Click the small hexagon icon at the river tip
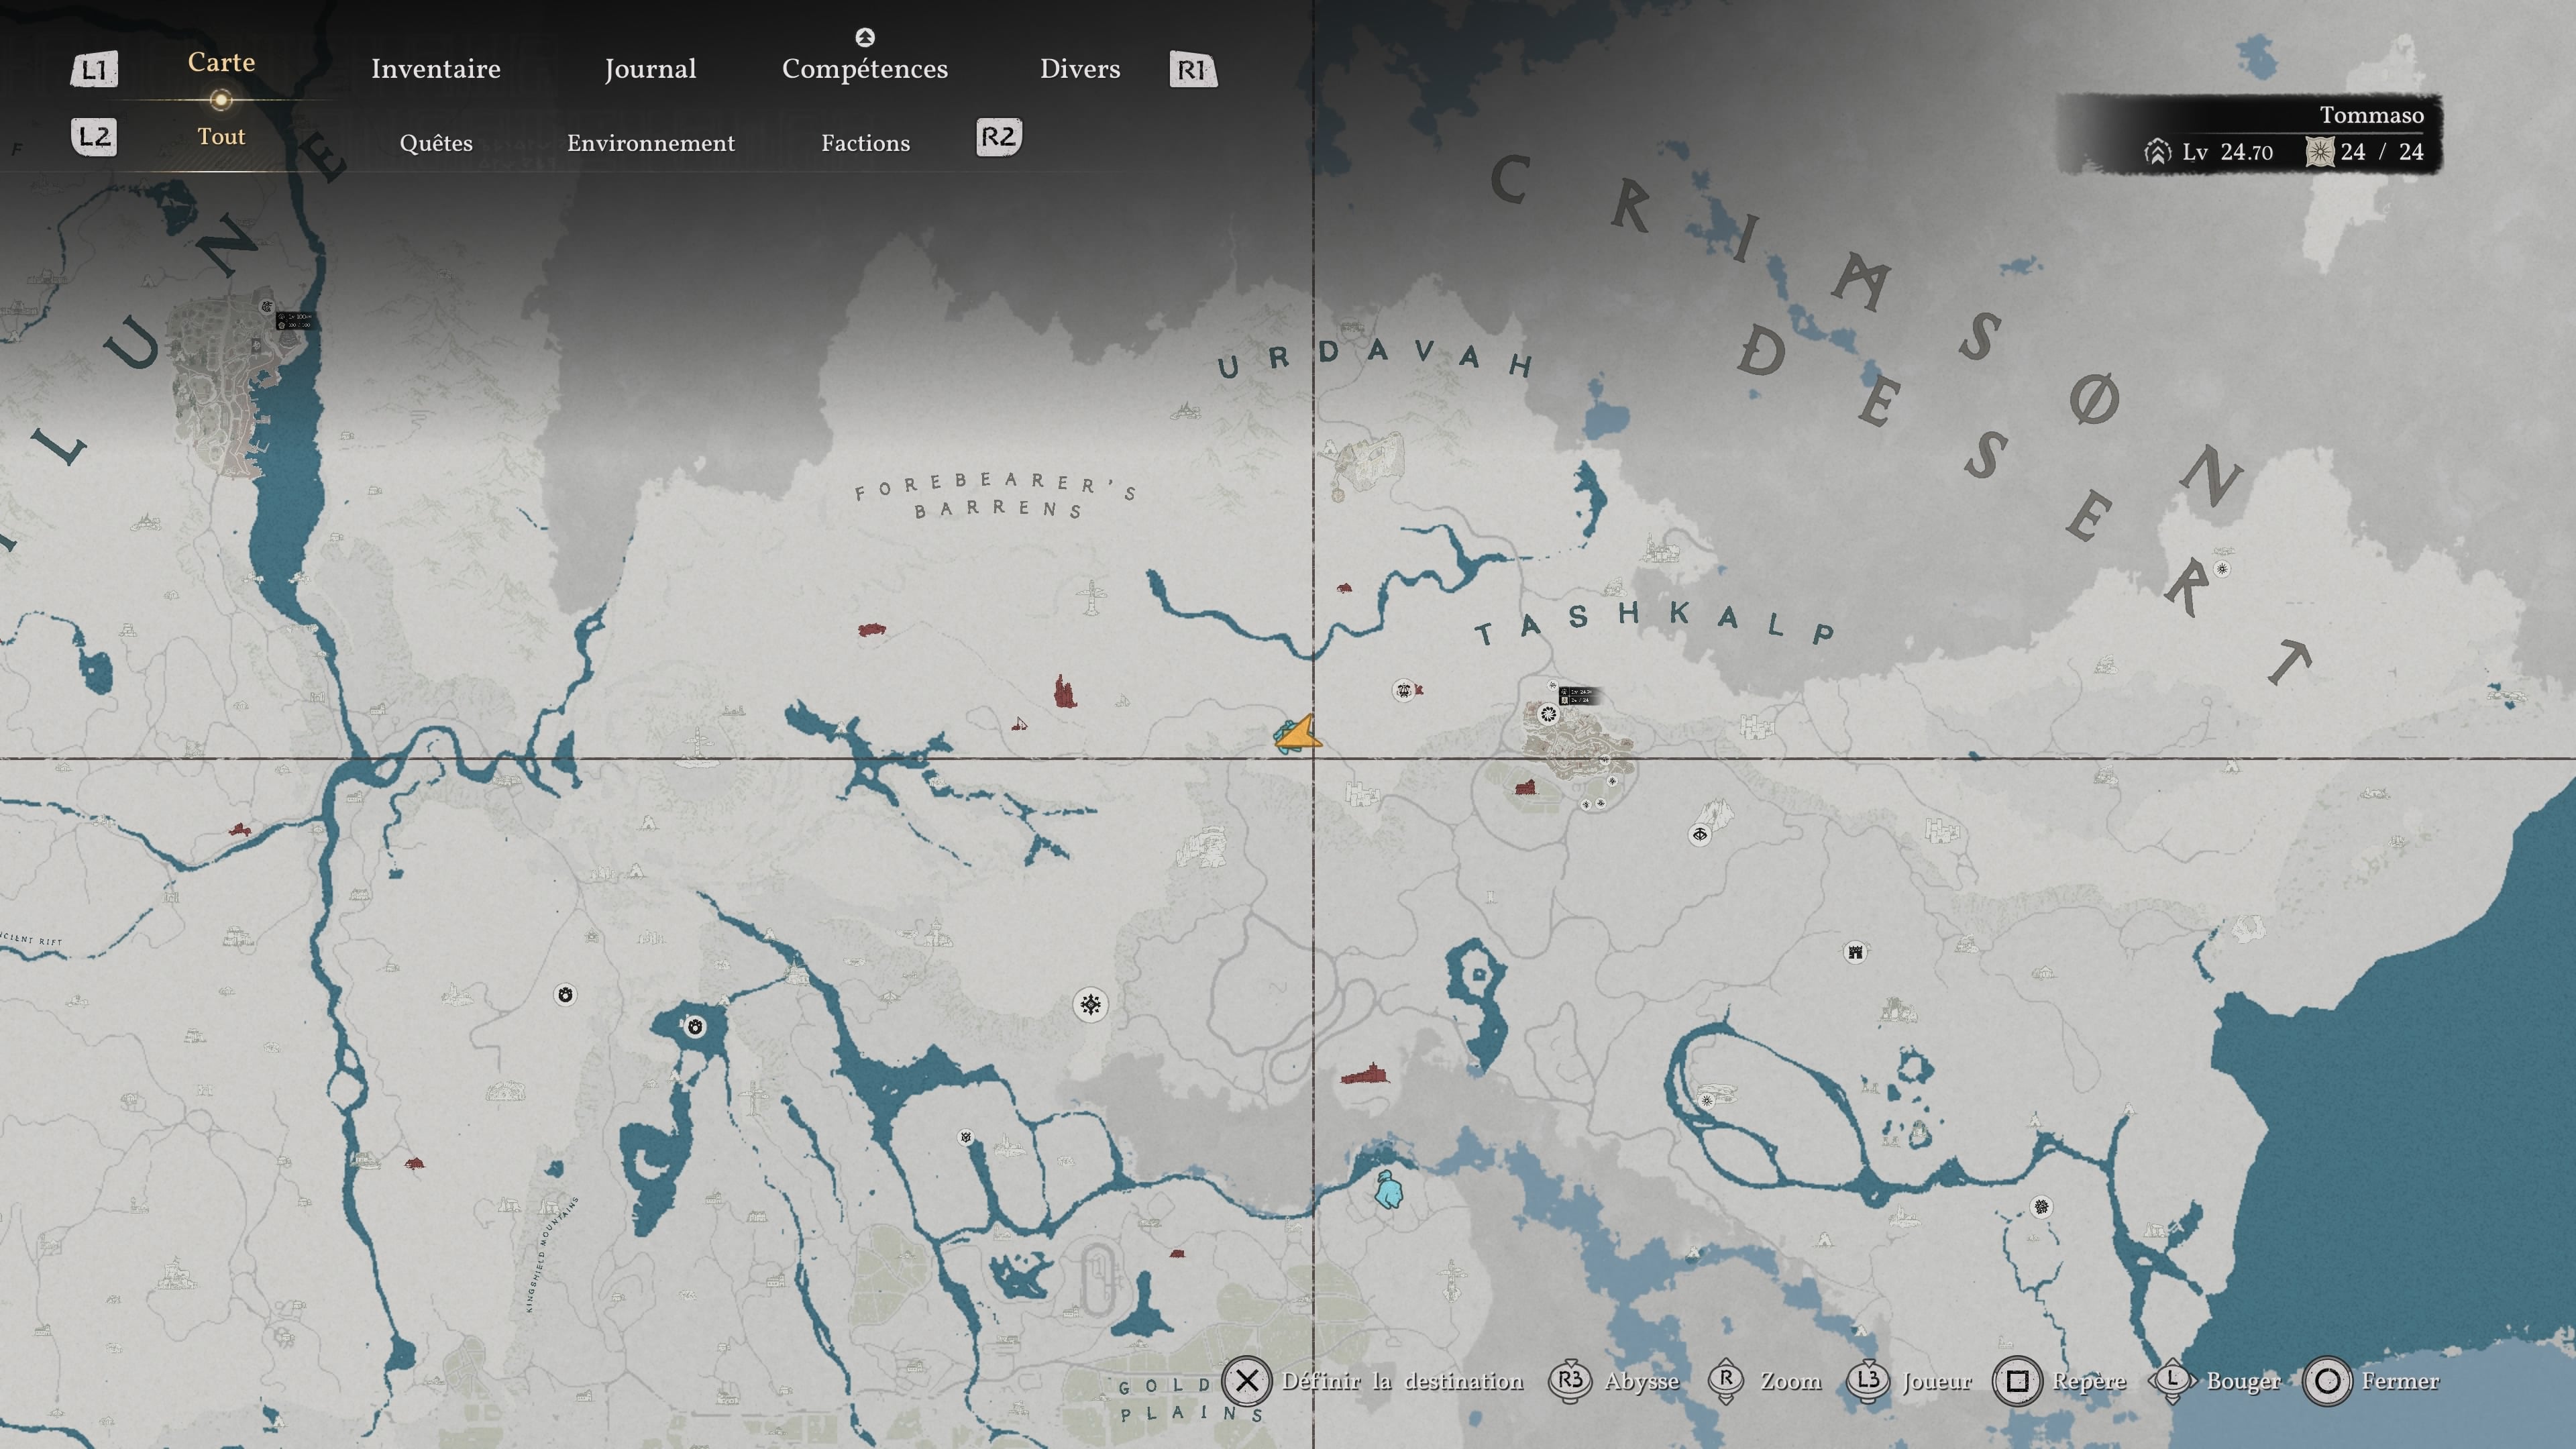The width and height of the screenshot is (2576, 1449). pyautogui.click(x=965, y=1137)
